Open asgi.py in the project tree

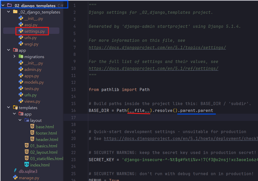pos(31,25)
